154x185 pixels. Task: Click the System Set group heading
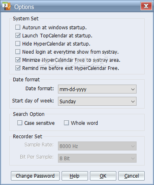coord(26,19)
